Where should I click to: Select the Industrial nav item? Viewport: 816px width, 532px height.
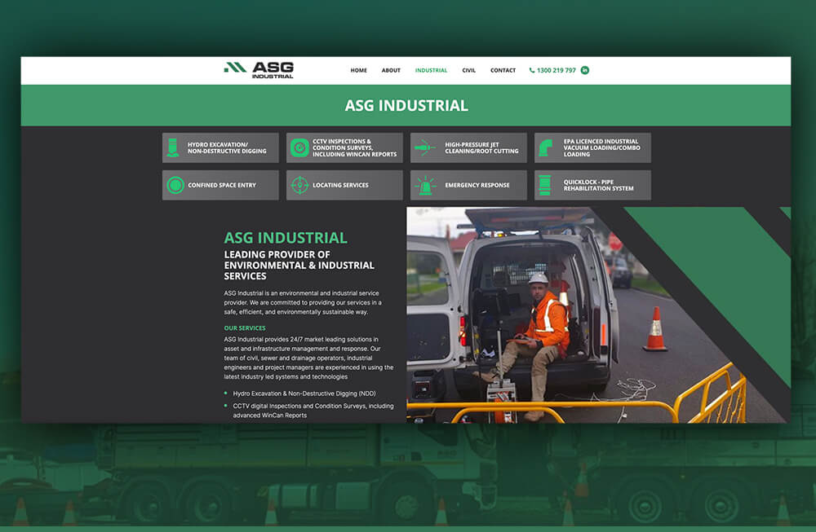(431, 70)
